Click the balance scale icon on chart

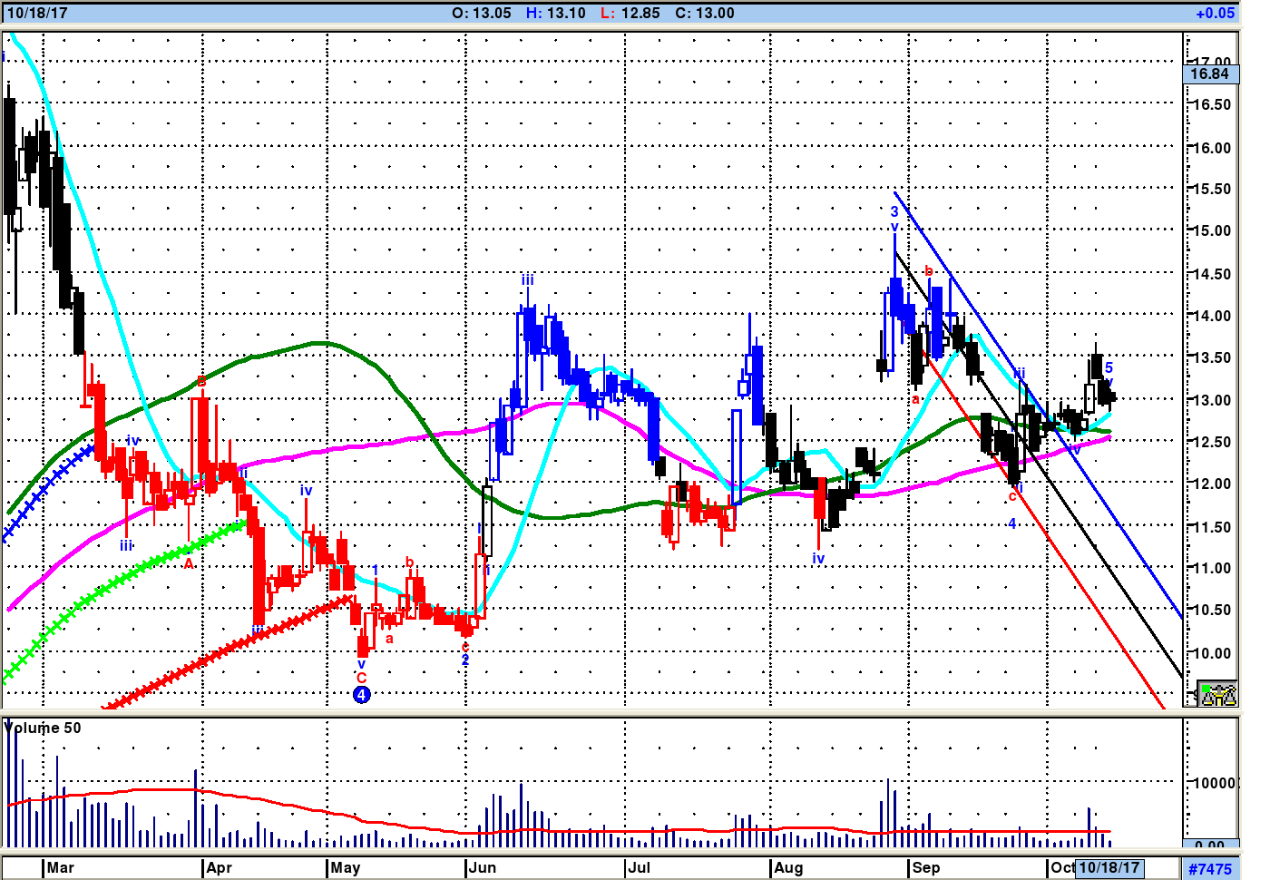[1217, 694]
